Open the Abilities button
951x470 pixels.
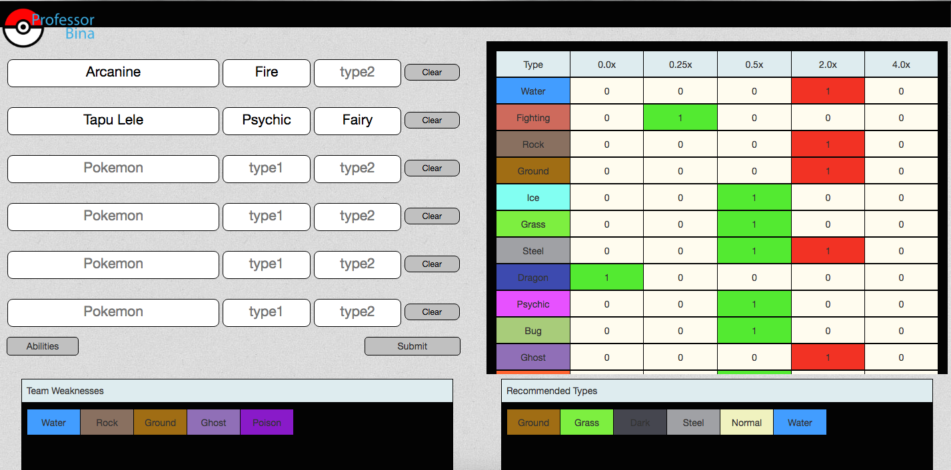pyautogui.click(x=43, y=346)
